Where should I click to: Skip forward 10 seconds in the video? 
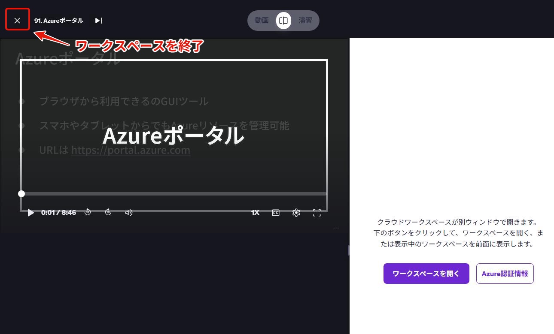click(108, 212)
